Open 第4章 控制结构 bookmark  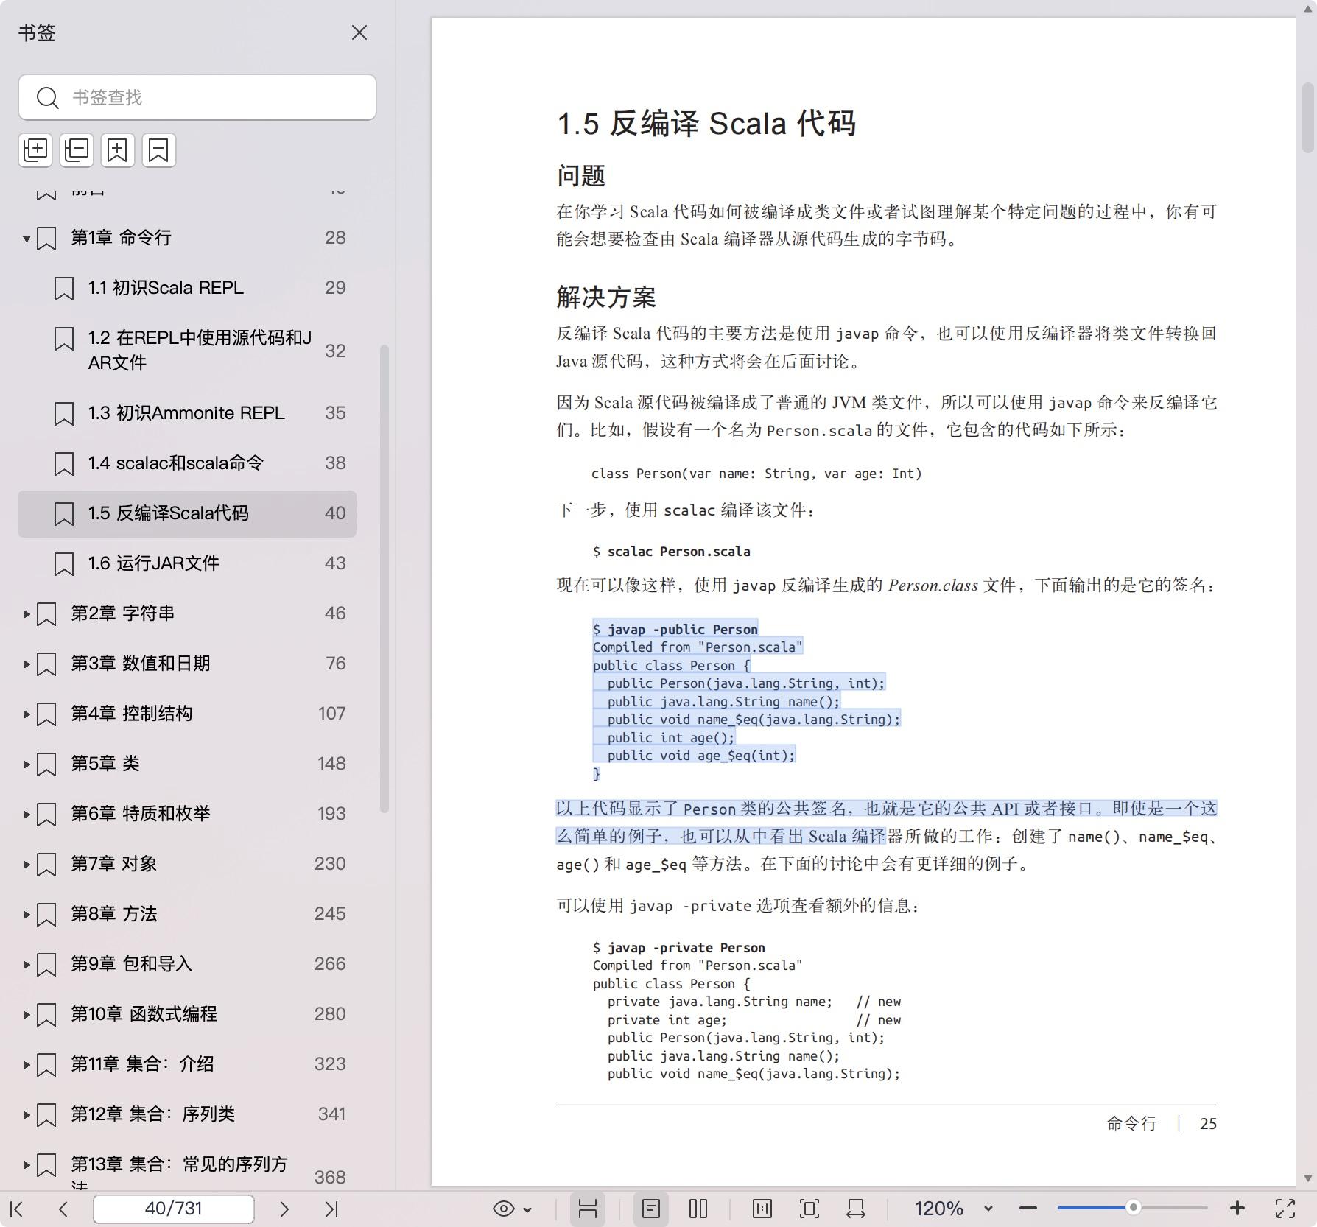click(132, 714)
